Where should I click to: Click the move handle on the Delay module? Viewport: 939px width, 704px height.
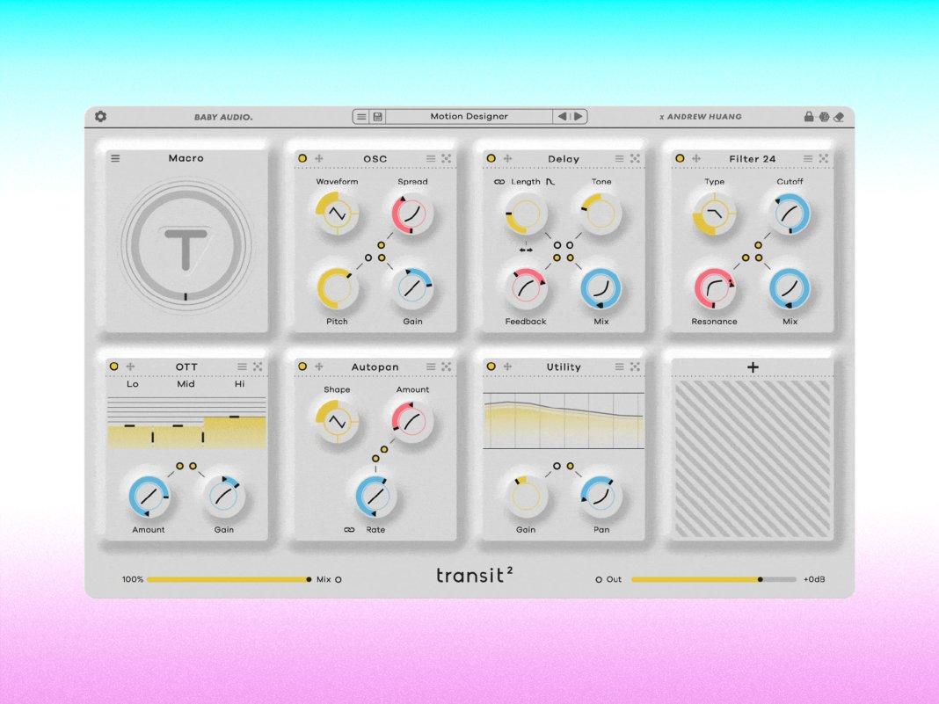tap(508, 158)
